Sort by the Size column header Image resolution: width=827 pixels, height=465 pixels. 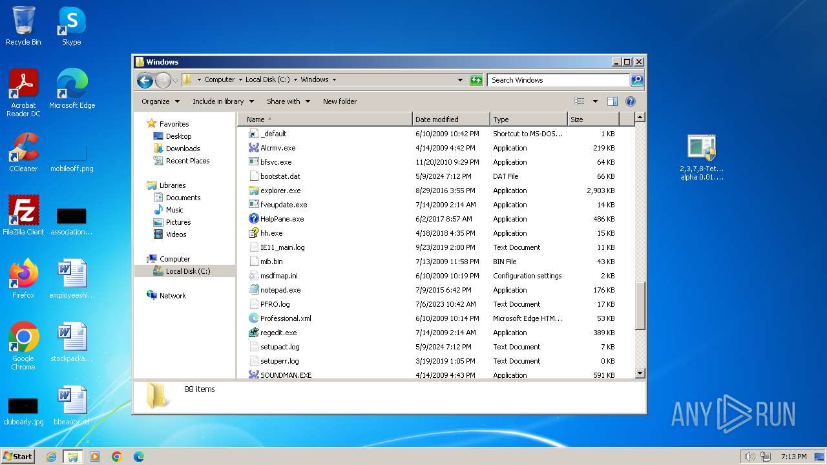(593, 119)
